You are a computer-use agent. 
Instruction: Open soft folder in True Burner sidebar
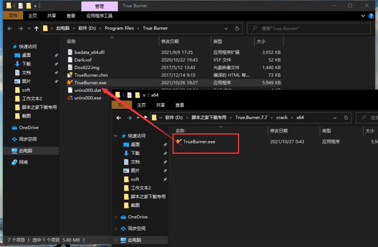point(26,90)
